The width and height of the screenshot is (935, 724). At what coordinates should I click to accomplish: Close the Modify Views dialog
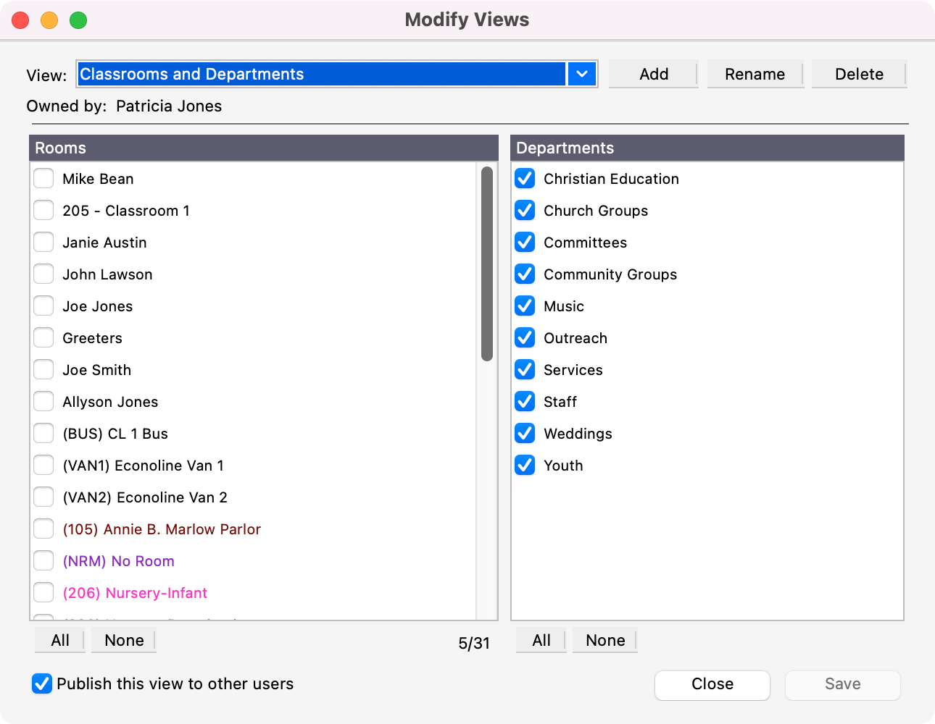712,685
